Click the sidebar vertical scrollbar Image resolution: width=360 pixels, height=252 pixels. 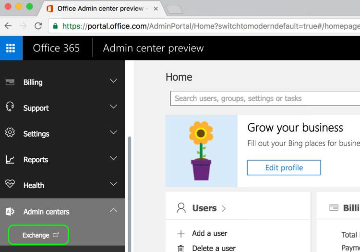click(x=130, y=194)
